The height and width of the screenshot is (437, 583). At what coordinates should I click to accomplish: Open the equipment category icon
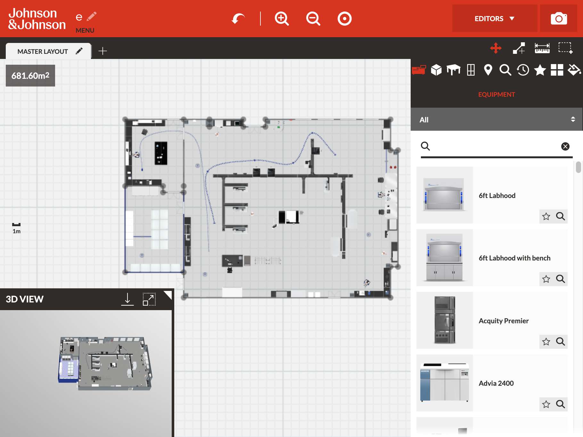pyautogui.click(x=419, y=70)
